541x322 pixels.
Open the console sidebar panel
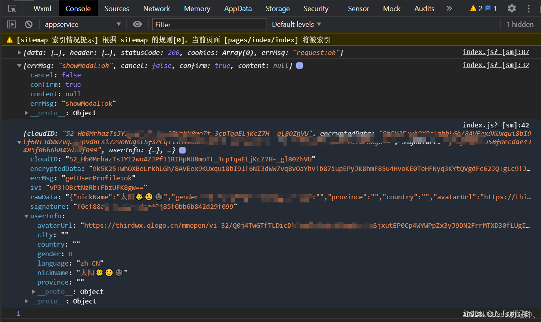pos(11,24)
